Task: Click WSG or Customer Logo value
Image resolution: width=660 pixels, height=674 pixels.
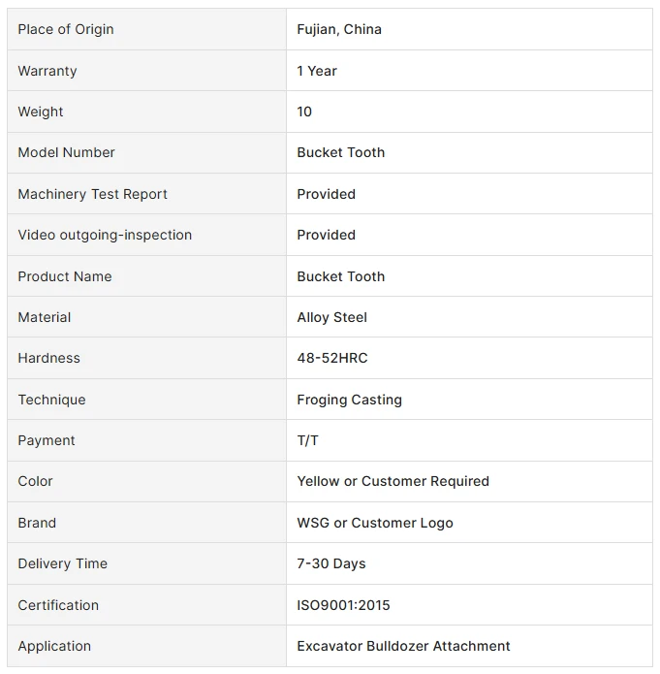Action: pos(375,523)
